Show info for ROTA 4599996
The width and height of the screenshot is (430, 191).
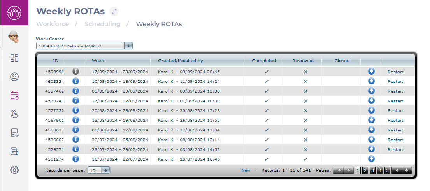(x=76, y=72)
